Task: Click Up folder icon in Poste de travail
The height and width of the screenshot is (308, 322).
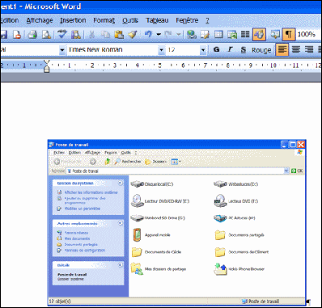Action: click(108, 162)
